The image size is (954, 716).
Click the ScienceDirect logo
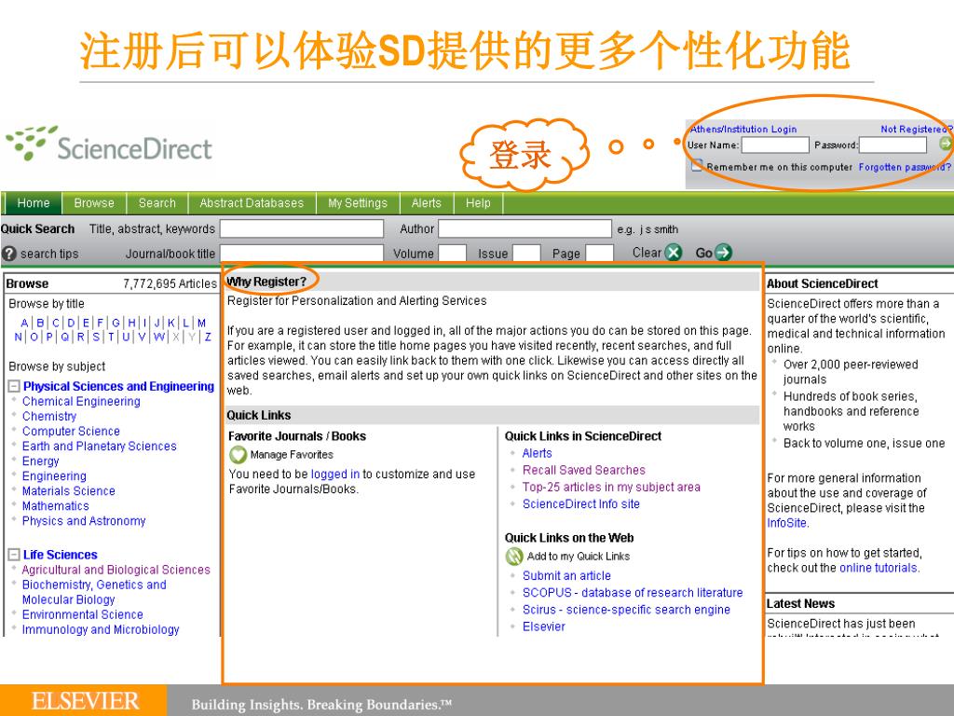(x=109, y=145)
